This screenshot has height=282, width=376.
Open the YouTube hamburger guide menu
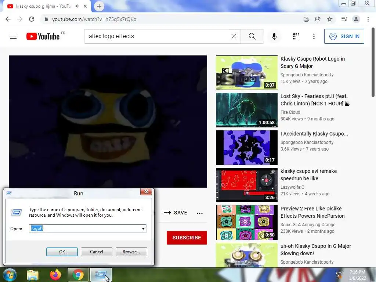click(x=13, y=36)
